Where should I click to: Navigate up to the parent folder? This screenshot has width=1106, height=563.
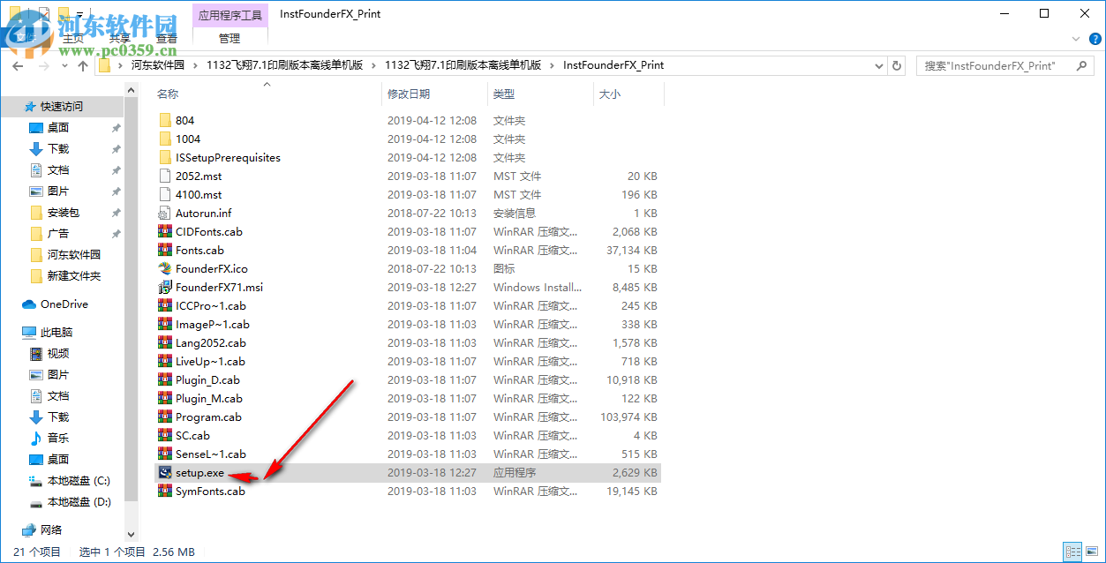pos(83,65)
